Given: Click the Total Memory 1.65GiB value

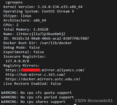Looking at the screenshot, I should (x=41, y=30).
